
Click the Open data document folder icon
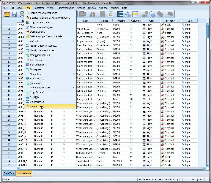(x=7, y=14)
